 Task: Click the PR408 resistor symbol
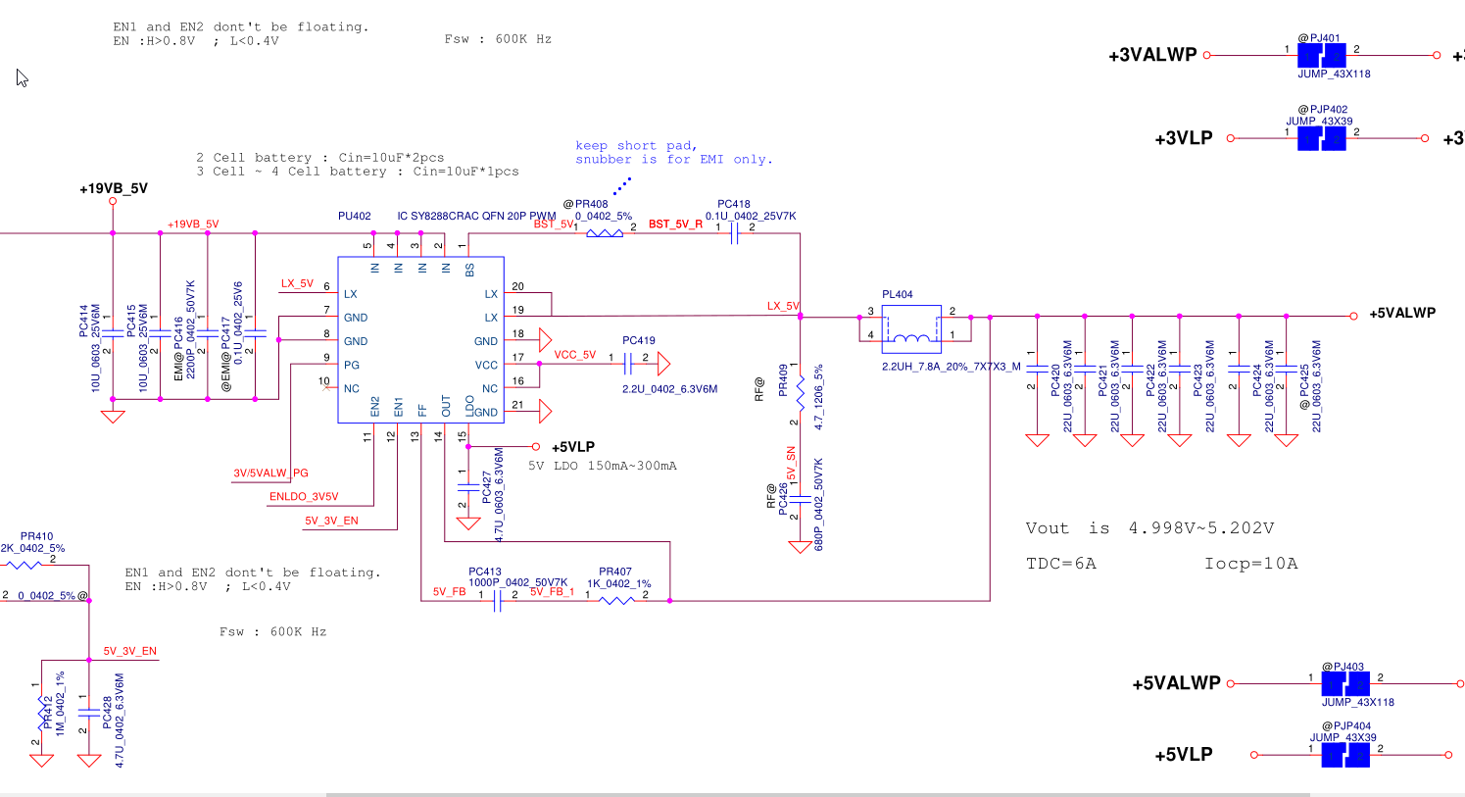click(x=605, y=233)
